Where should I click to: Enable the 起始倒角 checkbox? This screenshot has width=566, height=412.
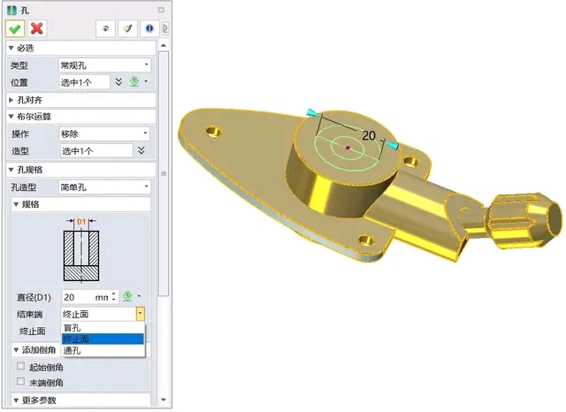[x=21, y=366]
